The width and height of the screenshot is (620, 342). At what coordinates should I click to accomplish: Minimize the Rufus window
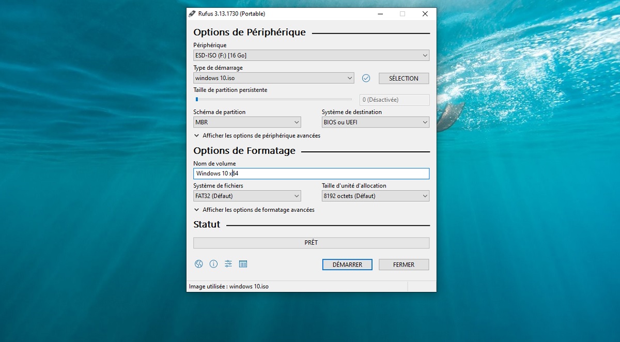379,14
